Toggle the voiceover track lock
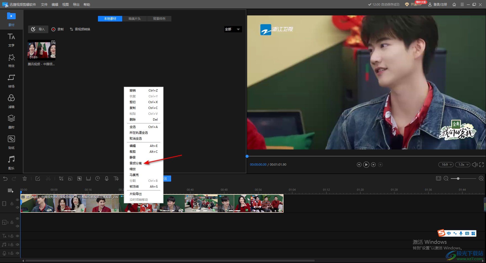486x263 pixels. click(12, 253)
